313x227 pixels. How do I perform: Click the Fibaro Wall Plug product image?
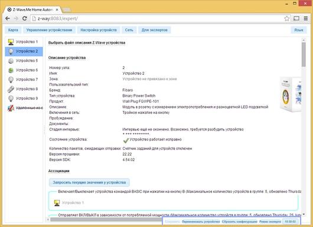tap(291, 94)
